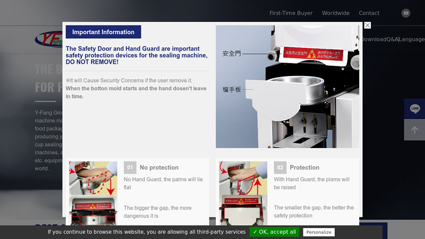The height and width of the screenshot is (239, 425).
Task: Accept all third-party services
Action: point(274,232)
